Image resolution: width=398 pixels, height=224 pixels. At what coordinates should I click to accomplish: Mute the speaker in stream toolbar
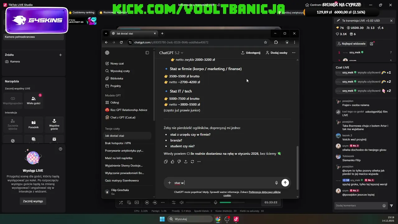[181, 203]
